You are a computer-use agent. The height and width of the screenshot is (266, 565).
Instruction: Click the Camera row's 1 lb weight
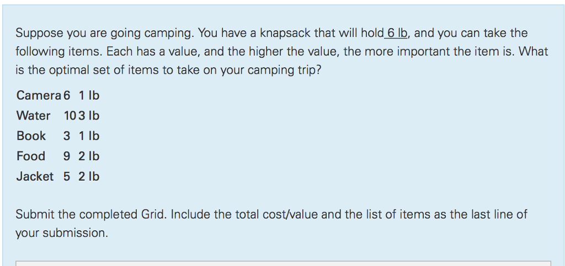tap(89, 95)
